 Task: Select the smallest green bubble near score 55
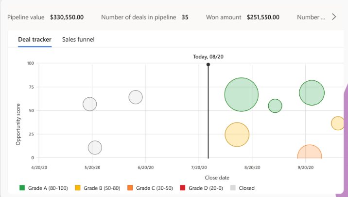pyautogui.click(x=275, y=106)
